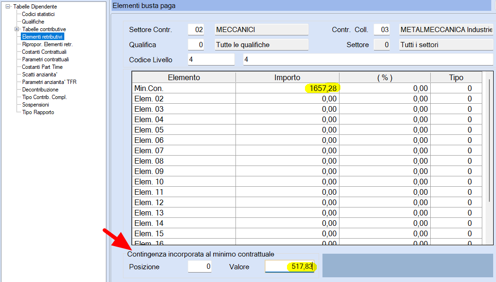
Task: Select Elementi retributivi tree item
Action: tap(43, 37)
